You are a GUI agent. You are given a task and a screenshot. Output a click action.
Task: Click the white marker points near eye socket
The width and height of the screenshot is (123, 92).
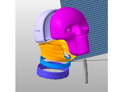click(x=69, y=30)
